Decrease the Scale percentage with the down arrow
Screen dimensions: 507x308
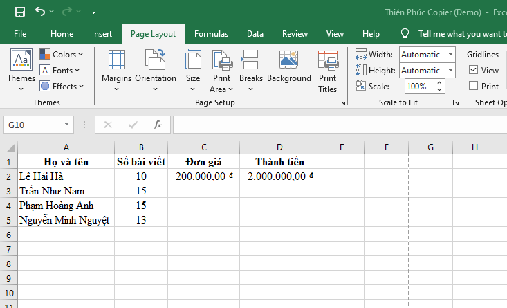click(439, 90)
